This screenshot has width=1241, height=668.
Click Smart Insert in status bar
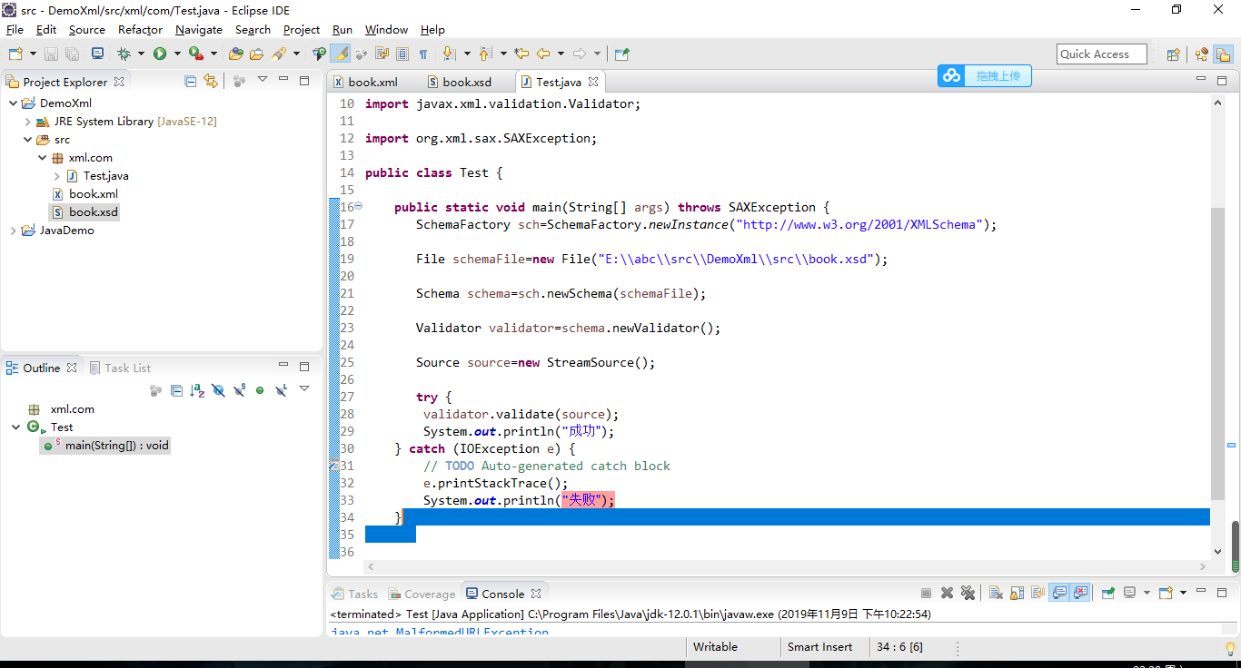pyautogui.click(x=820, y=647)
